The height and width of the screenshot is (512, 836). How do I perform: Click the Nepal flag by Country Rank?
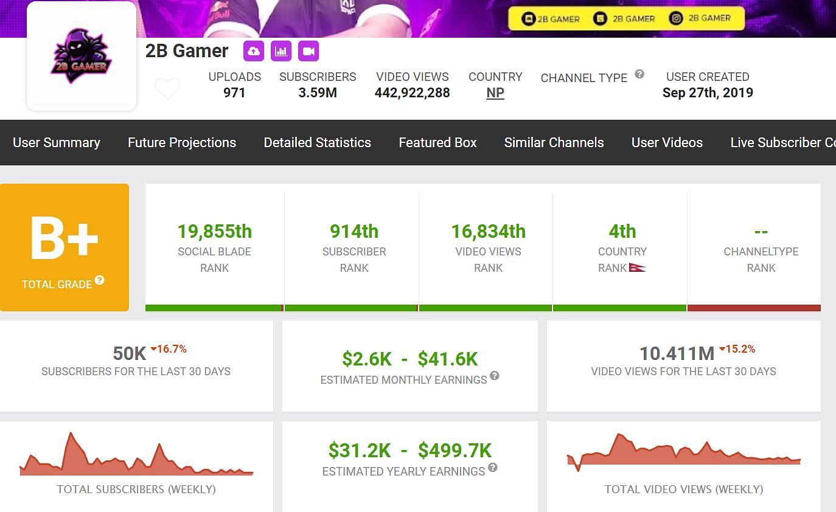pyautogui.click(x=637, y=268)
